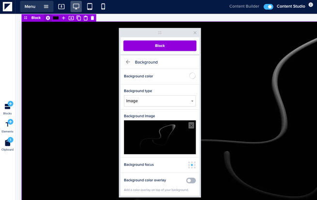Open Blocks panel in left sidebar
Viewport: 317px width, 200px height.
click(8, 107)
